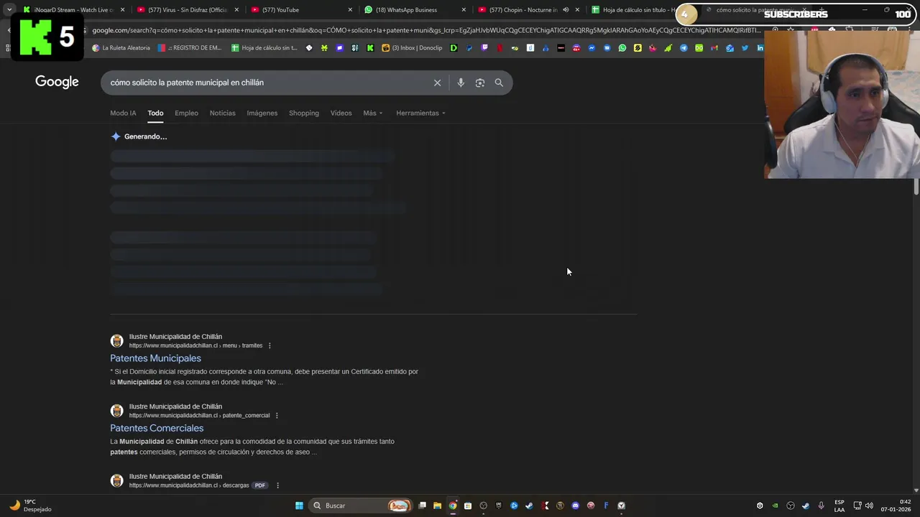Open Discord from the taskbar
Screen dimensions: 920x517
click(575, 506)
